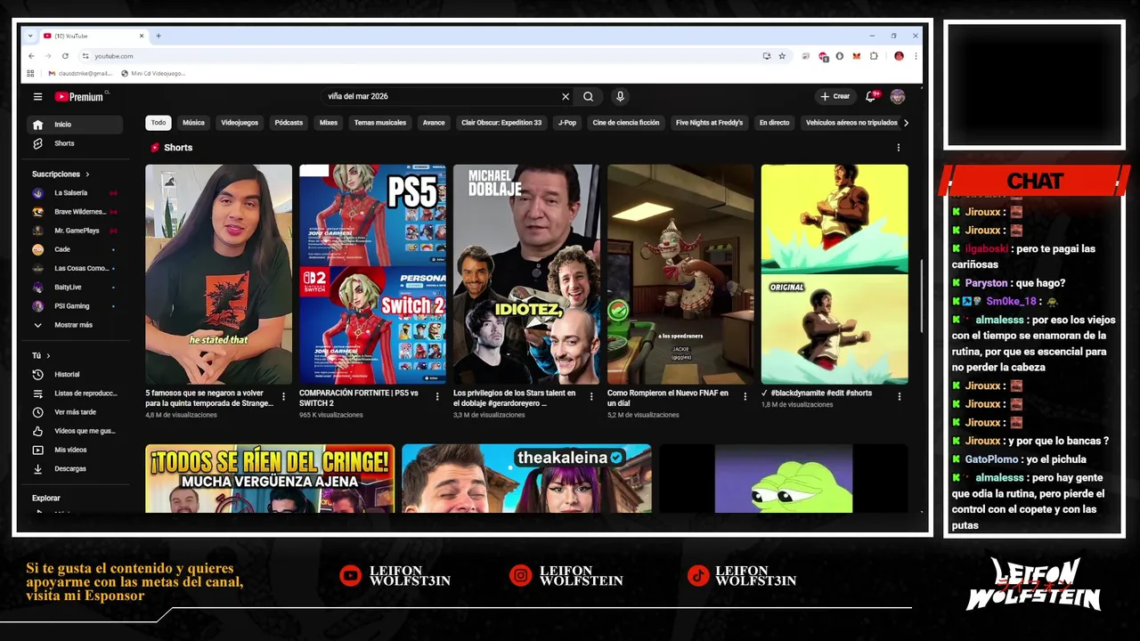Open Mis videos in sidebar

pos(75,450)
